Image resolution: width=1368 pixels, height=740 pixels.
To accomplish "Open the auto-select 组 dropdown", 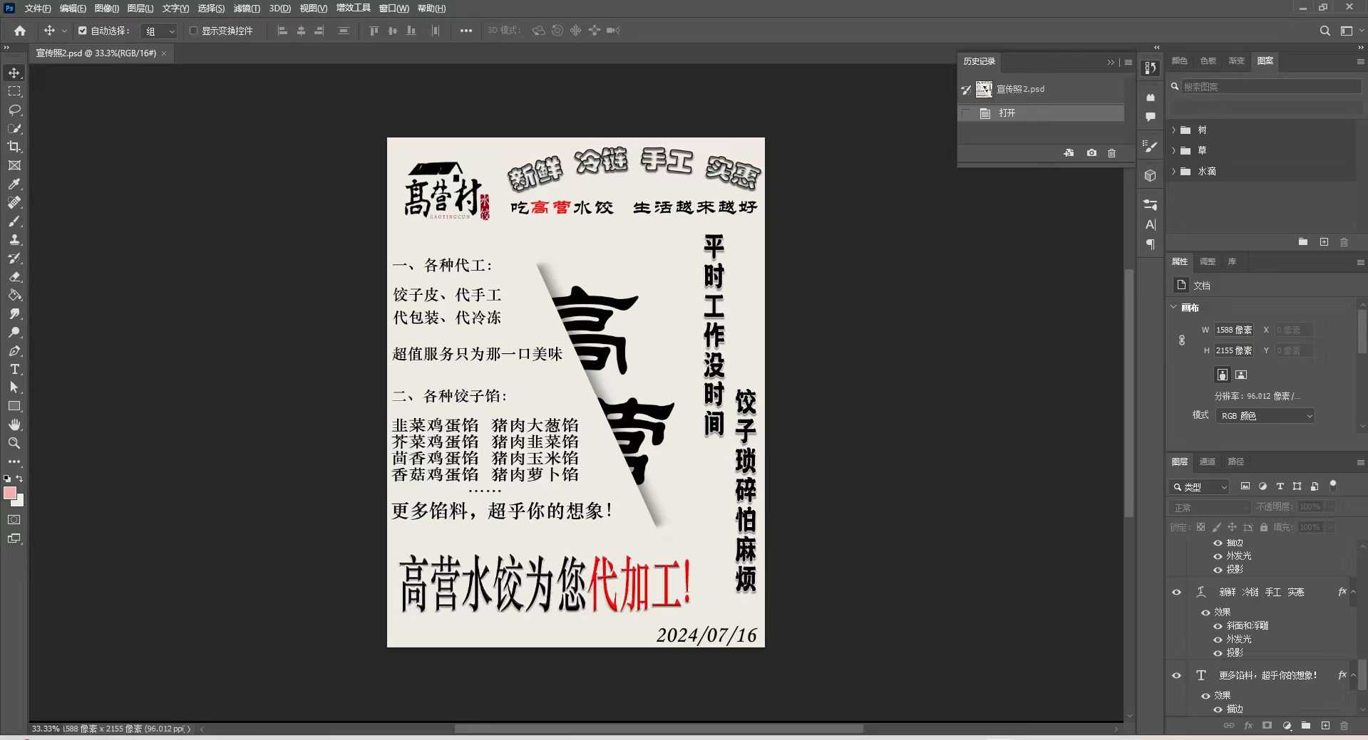I will 160,31.
